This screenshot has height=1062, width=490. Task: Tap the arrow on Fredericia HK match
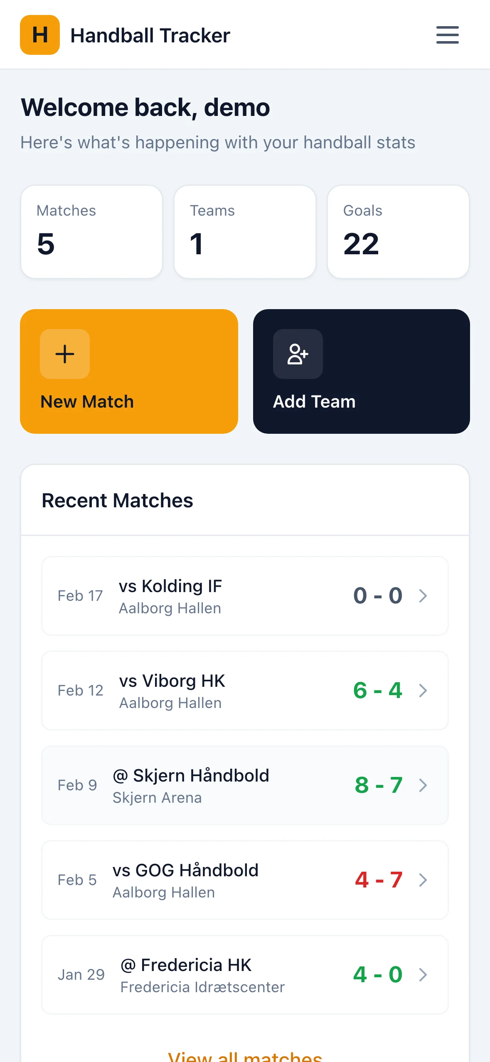point(423,974)
